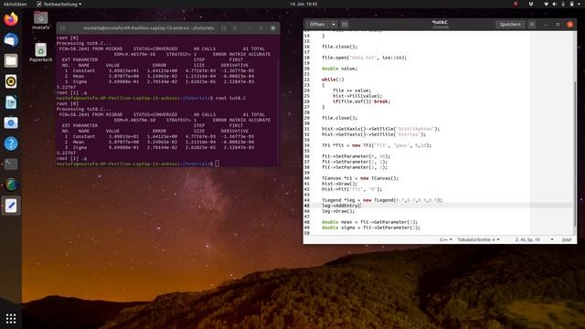Viewport: 585px width, 329px height.
Task: Open the C++ language selector dropdown
Action: [446, 239]
